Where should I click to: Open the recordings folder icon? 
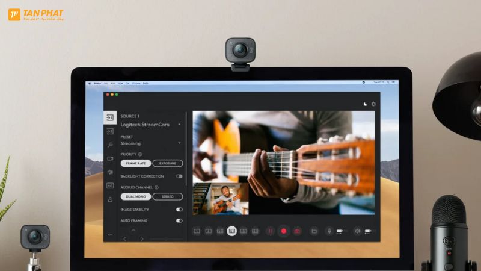tap(314, 231)
